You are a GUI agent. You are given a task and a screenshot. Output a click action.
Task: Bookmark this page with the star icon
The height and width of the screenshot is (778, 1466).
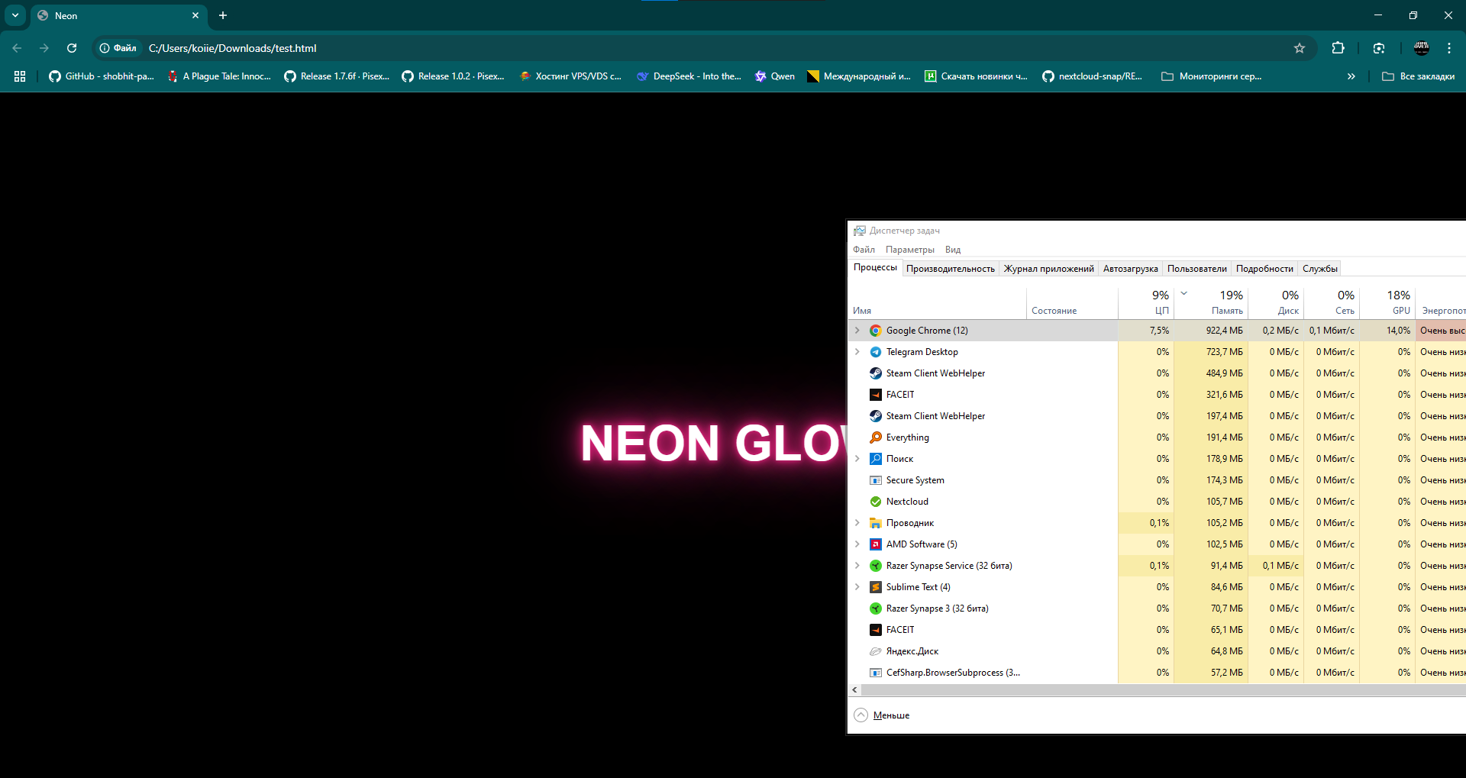(1300, 48)
